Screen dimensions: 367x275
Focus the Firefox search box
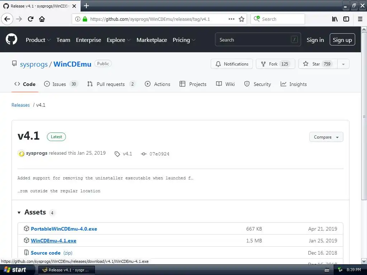click(x=278, y=19)
